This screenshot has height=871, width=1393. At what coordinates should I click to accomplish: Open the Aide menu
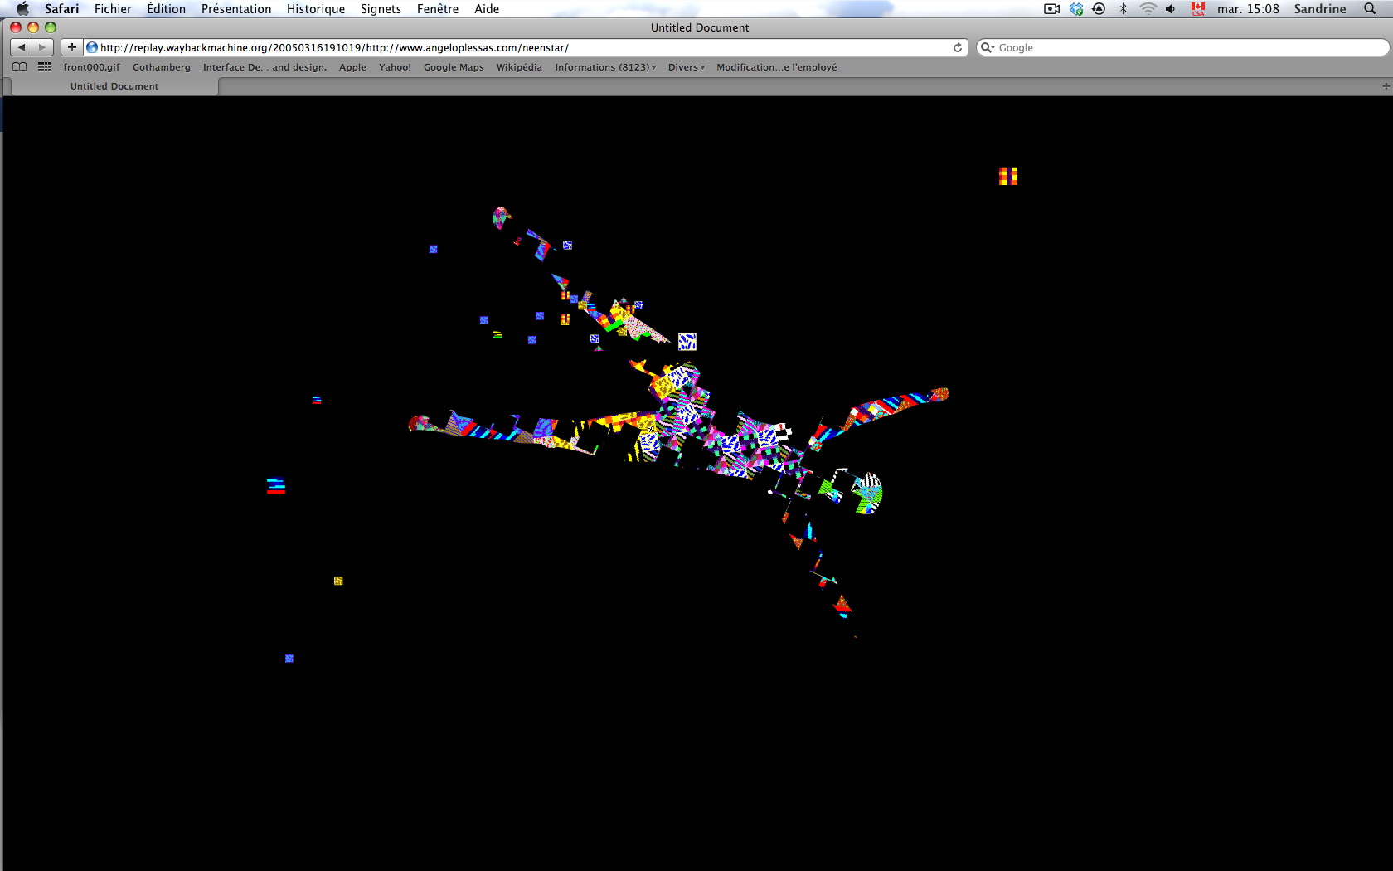(487, 9)
